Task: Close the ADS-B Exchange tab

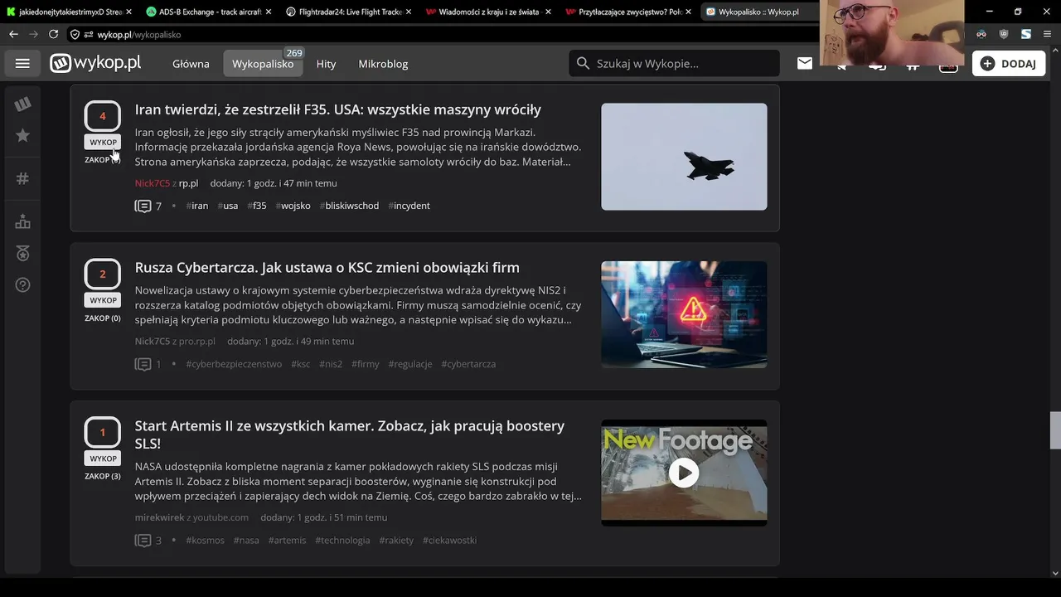Action: 269,12
